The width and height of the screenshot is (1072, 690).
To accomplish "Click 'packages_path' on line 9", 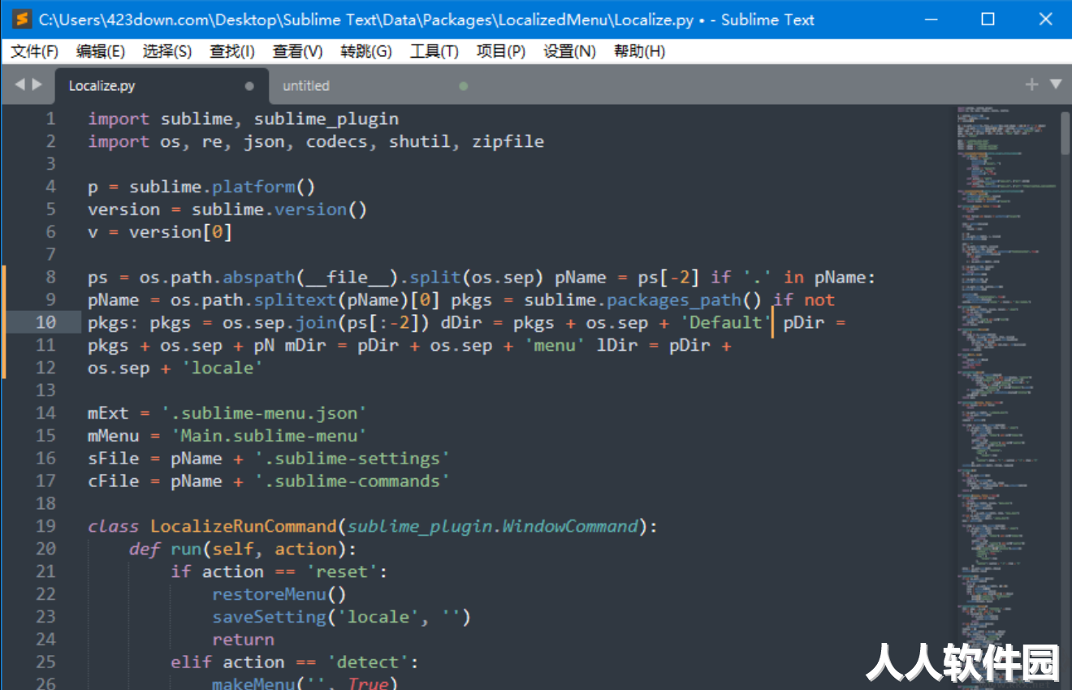I will 675,300.
